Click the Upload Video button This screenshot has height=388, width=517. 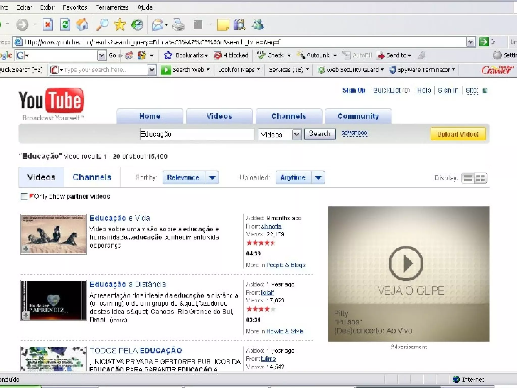458,134
